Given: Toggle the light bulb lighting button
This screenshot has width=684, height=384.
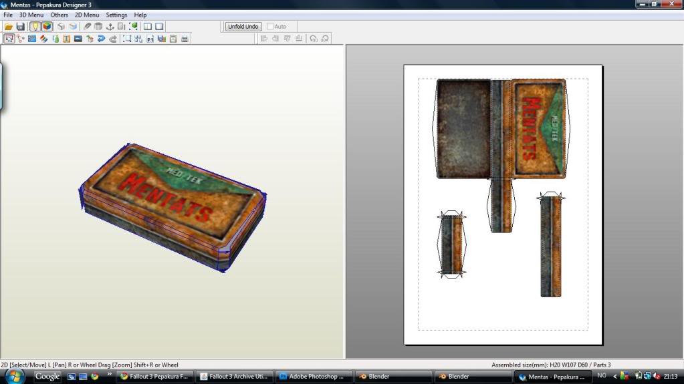Looking at the screenshot, I should pyautogui.click(x=35, y=27).
